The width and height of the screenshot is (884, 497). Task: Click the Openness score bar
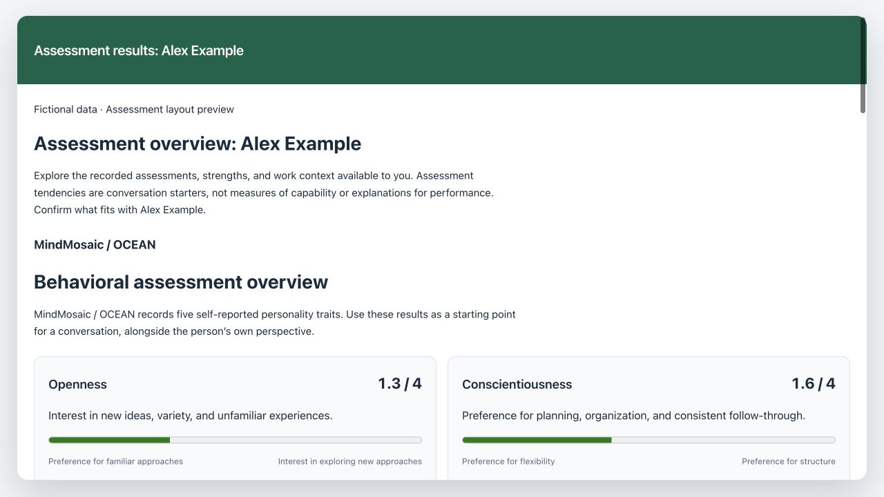(235, 440)
